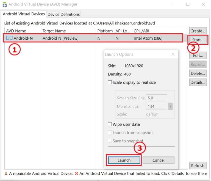Image resolution: width=211 pixels, height=181 pixels.
Task: Launch the emulator with Launch button
Action: pyautogui.click(x=124, y=160)
